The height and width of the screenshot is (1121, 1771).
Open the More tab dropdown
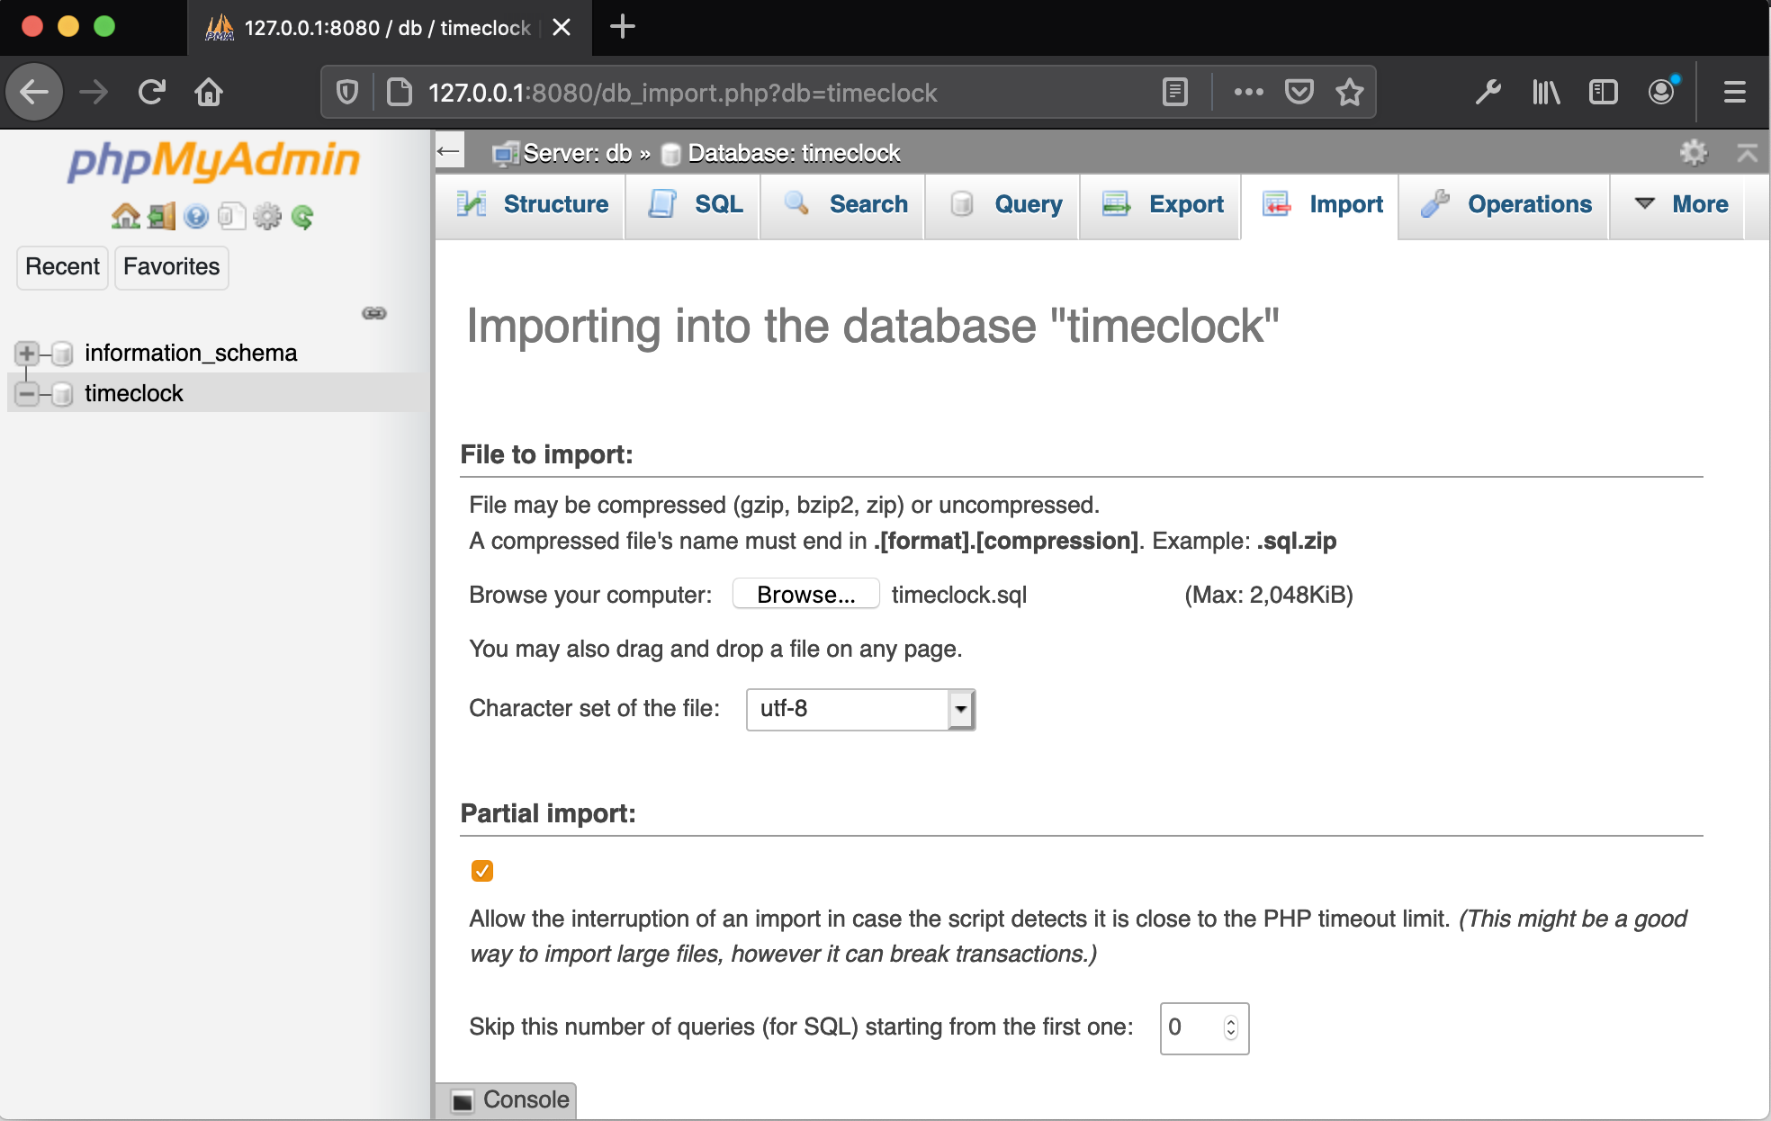(1681, 204)
